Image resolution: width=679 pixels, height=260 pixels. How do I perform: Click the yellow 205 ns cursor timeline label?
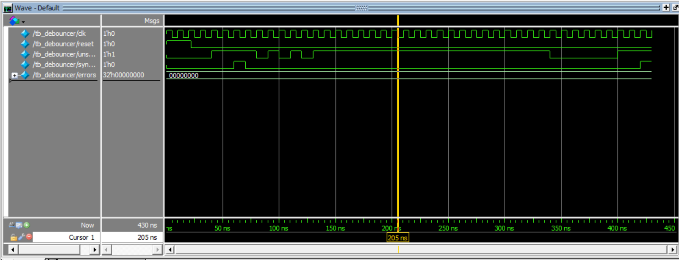[x=397, y=238]
